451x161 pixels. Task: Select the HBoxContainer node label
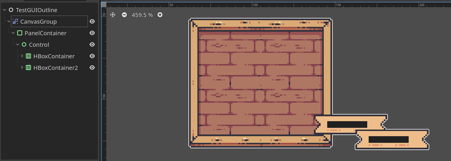tap(54, 56)
